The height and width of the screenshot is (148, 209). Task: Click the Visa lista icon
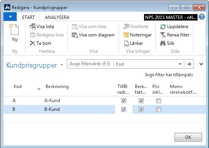(33, 27)
